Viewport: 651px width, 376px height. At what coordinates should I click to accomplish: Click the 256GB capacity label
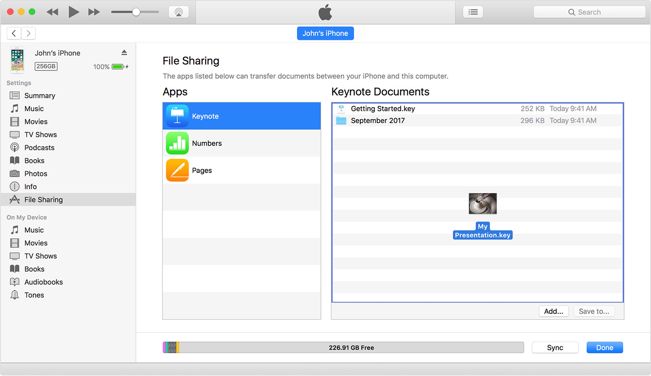[x=46, y=66]
